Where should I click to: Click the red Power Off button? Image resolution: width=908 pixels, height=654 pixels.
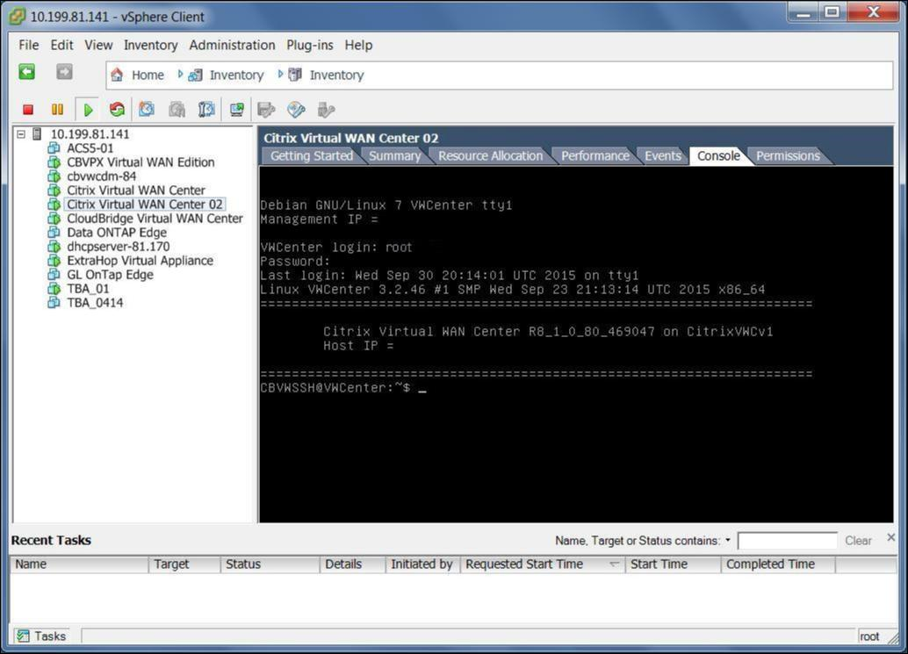(x=28, y=110)
